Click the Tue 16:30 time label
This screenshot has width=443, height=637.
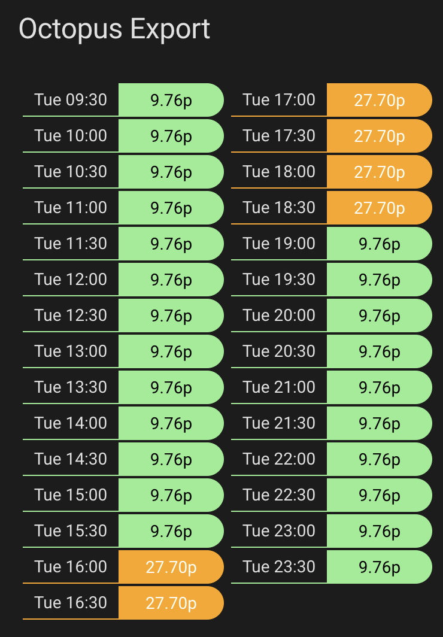point(71,602)
